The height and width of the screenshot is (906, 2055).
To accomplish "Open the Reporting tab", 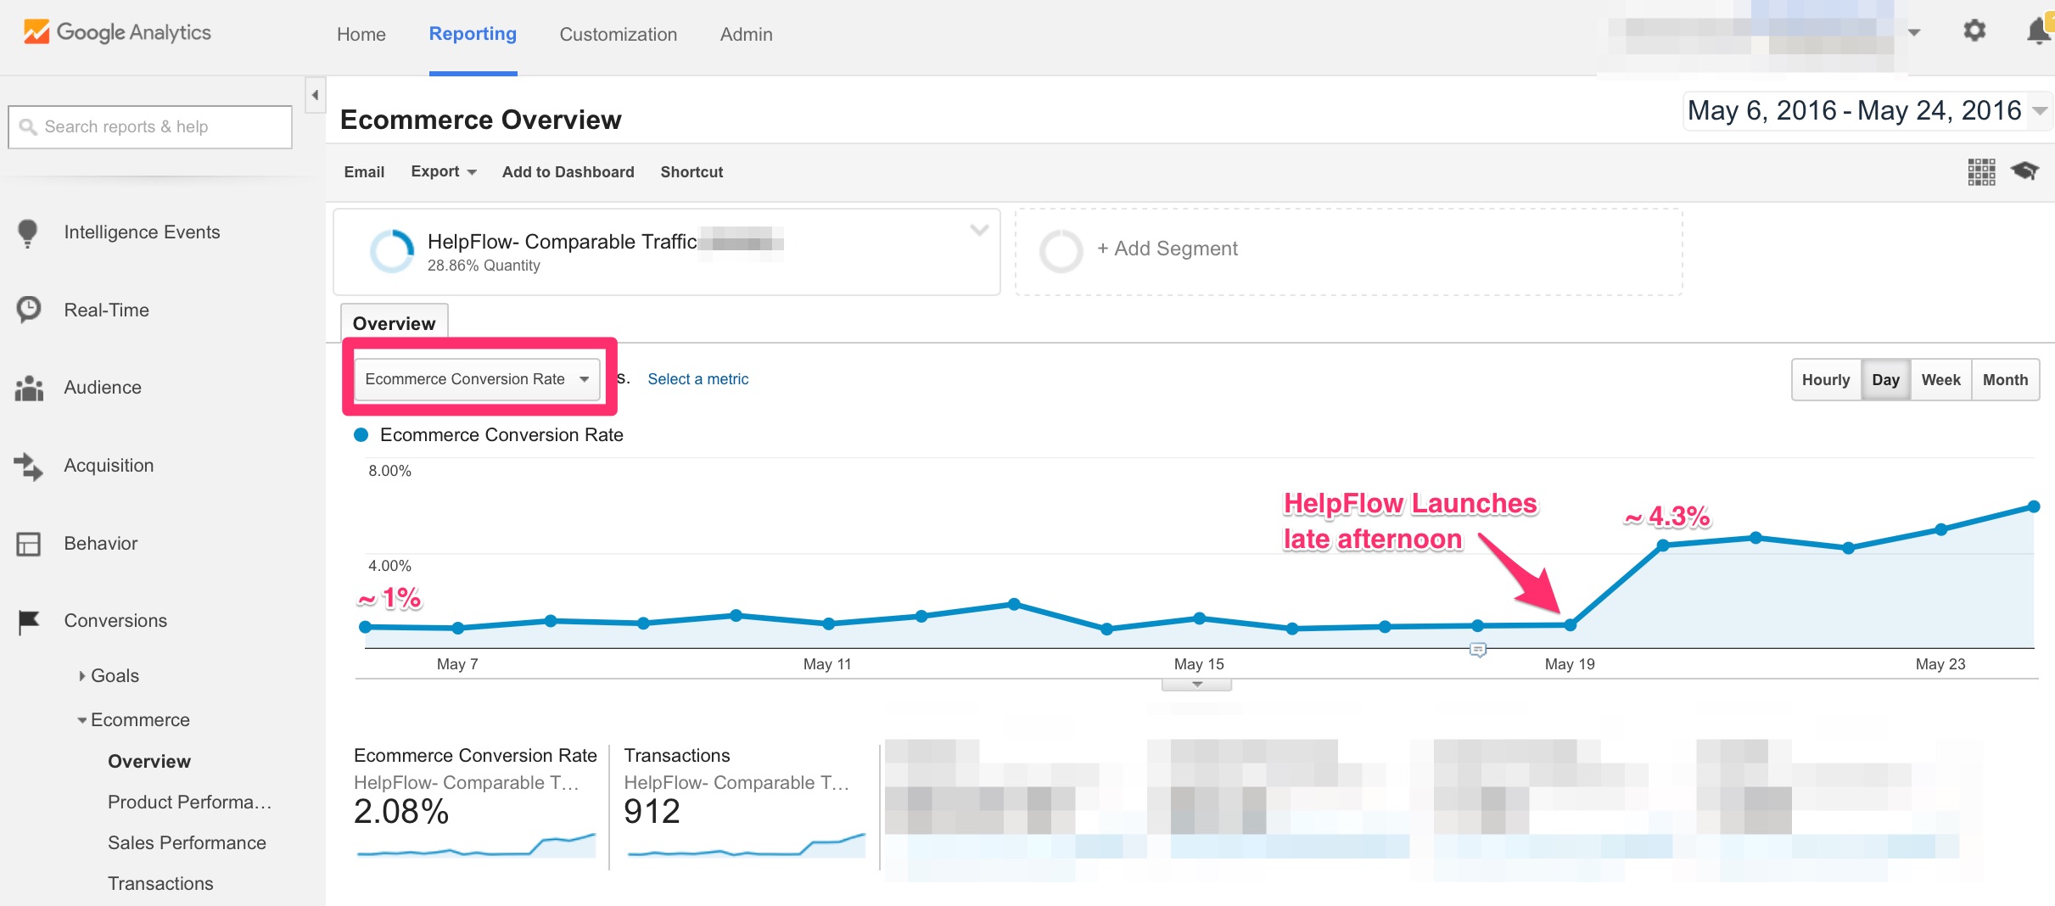I will coord(473,34).
